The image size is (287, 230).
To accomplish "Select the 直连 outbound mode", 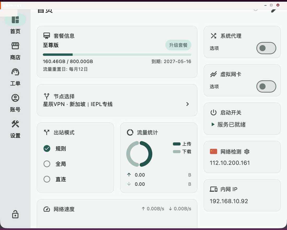I will [x=47, y=179].
